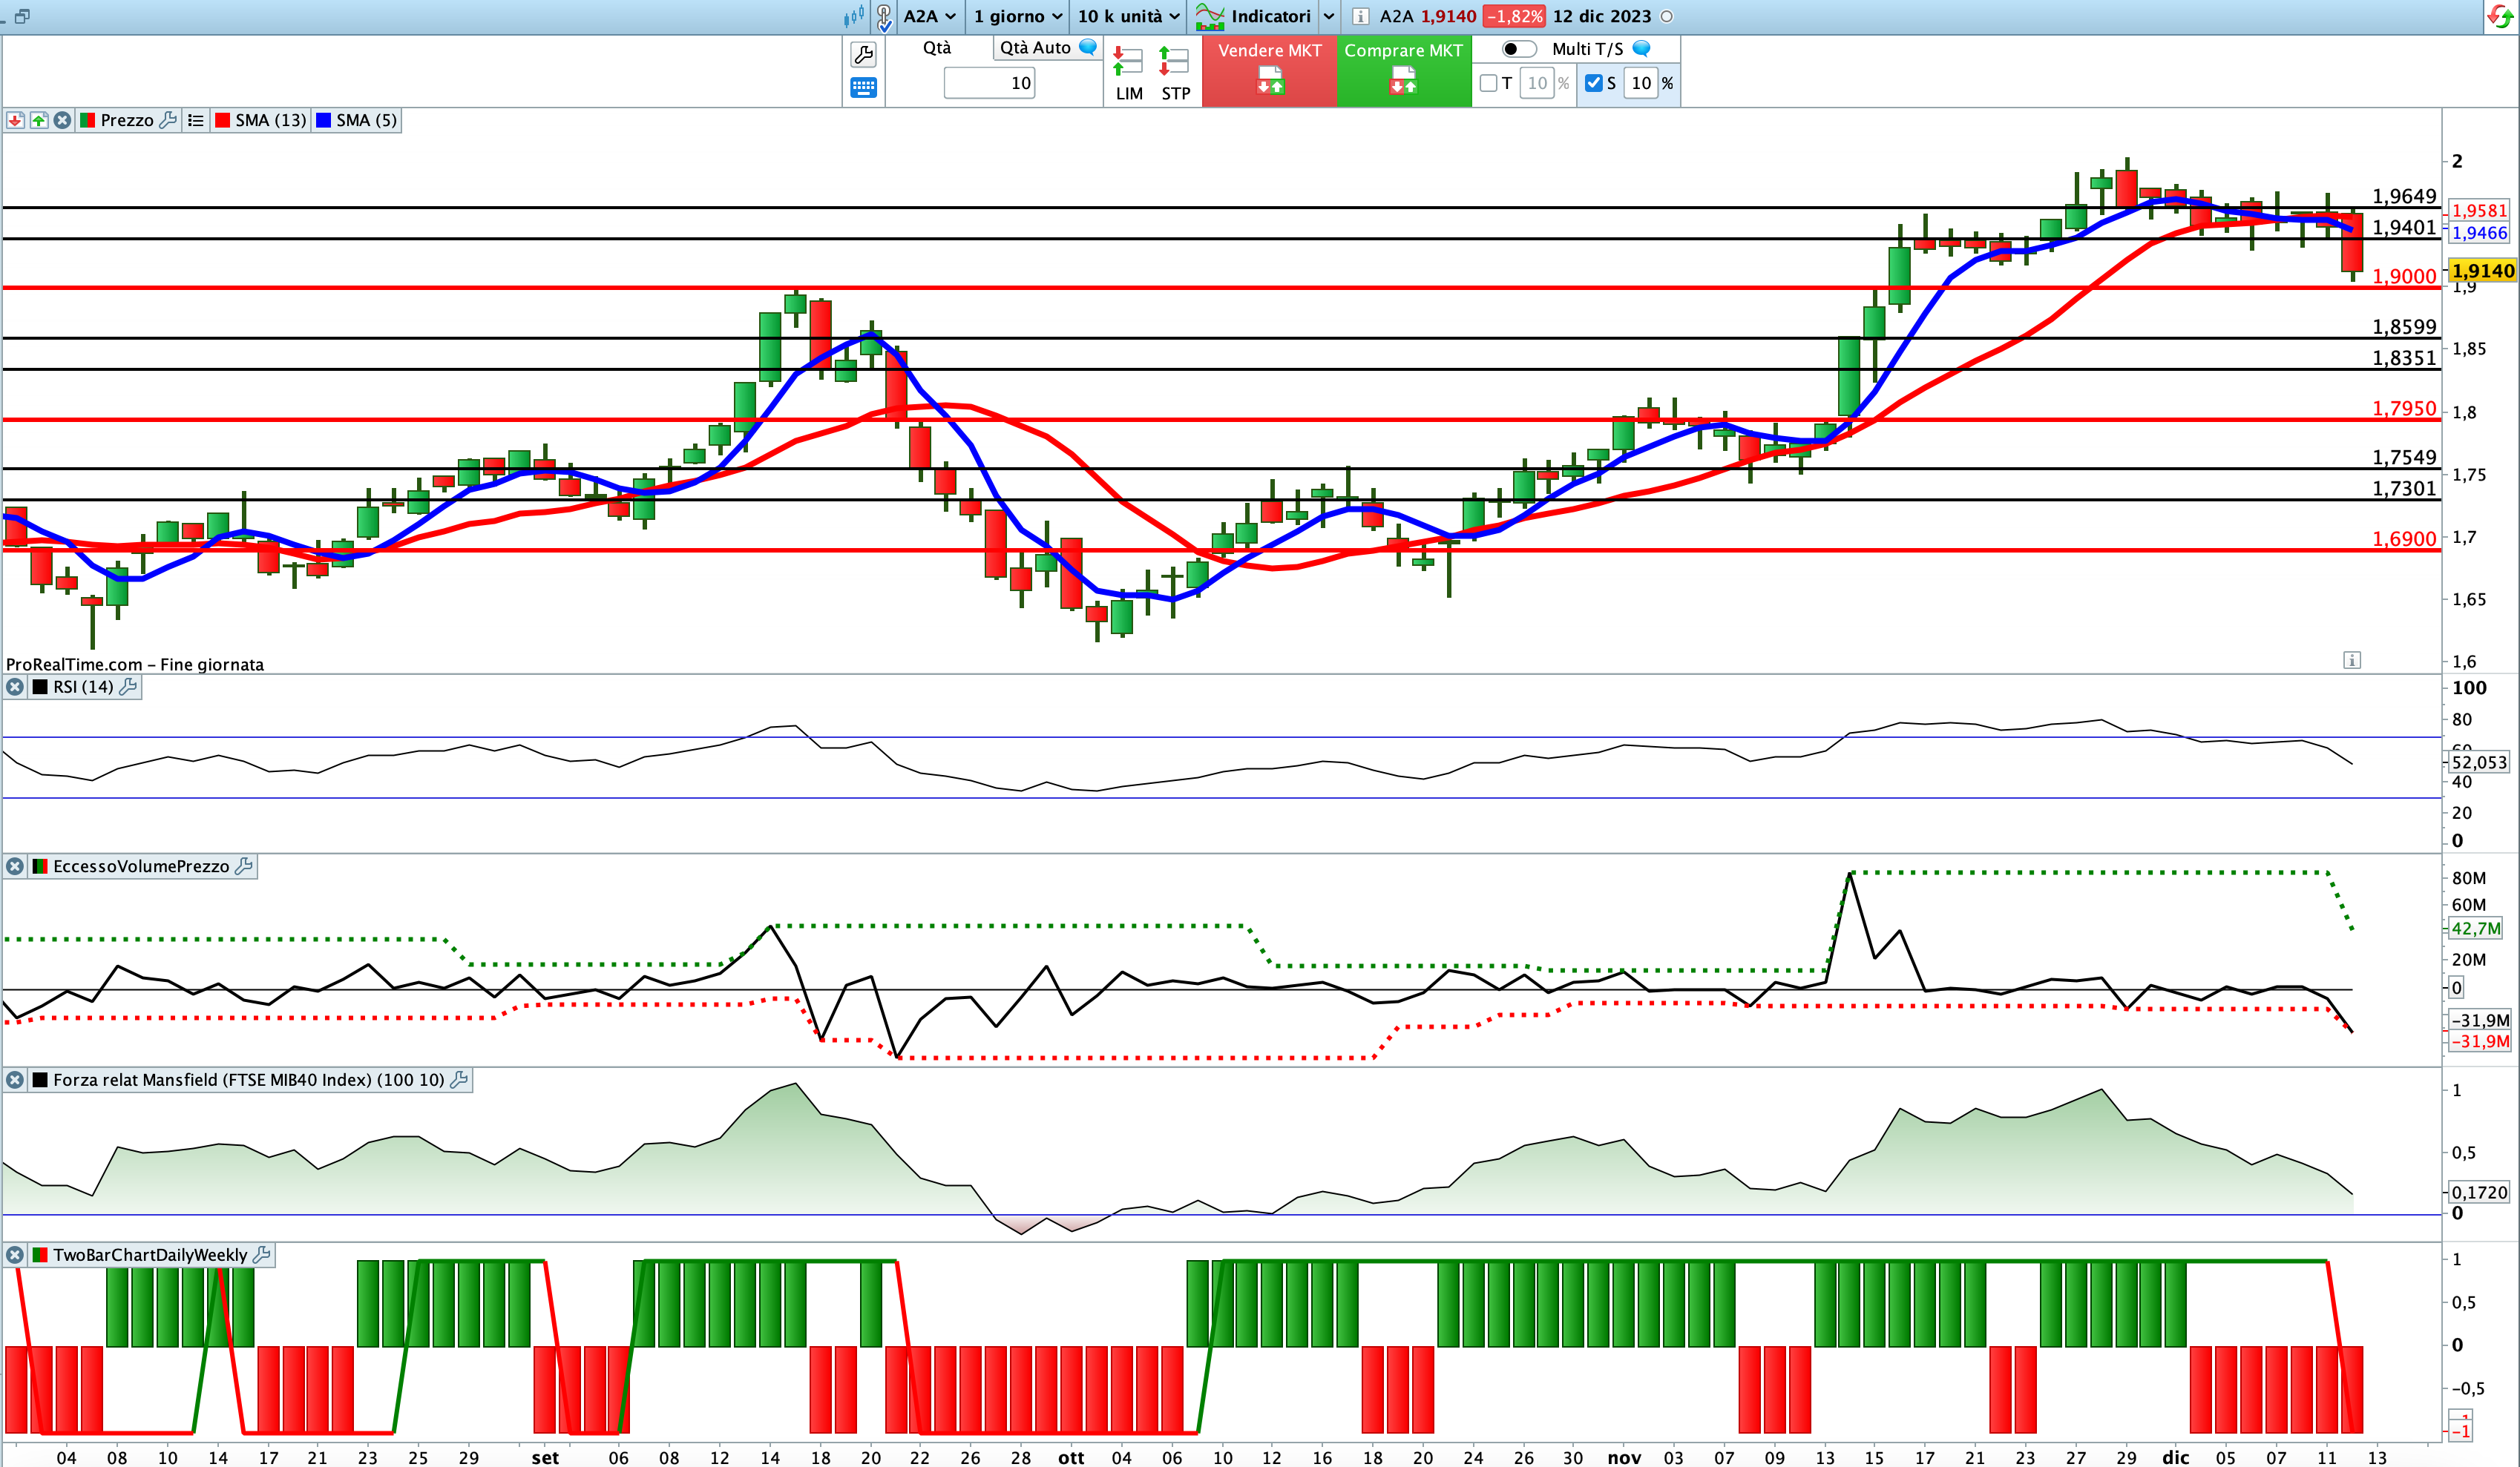2520x1467 pixels.
Task: Click Vendere MKT sell button
Action: (x=1270, y=70)
